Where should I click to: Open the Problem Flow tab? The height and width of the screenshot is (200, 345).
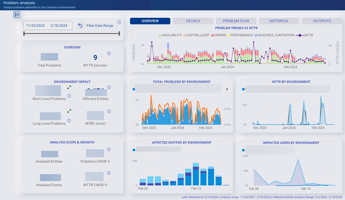(x=236, y=21)
